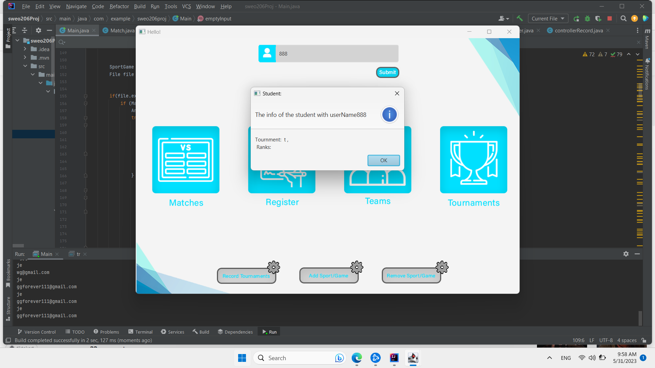Click the Rerun green arrow icon
Screen dimensions: 655x368
point(576,18)
